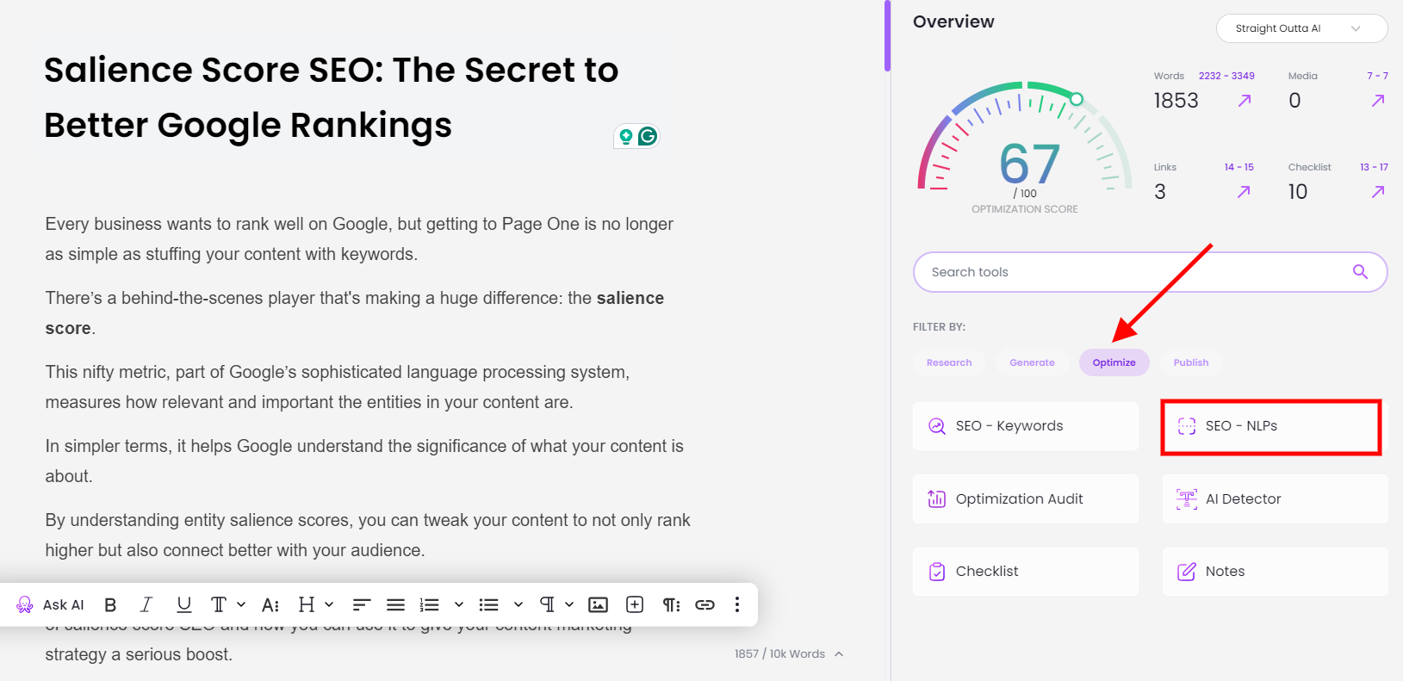The image size is (1403, 681).
Task: Open the SEO - Keywords tool
Action: point(1026,426)
